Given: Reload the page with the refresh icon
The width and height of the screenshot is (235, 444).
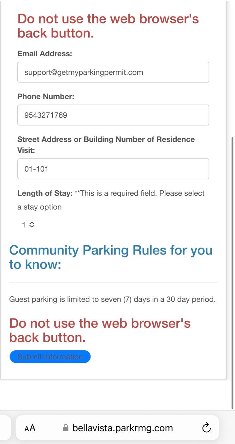Looking at the screenshot, I should point(206,428).
